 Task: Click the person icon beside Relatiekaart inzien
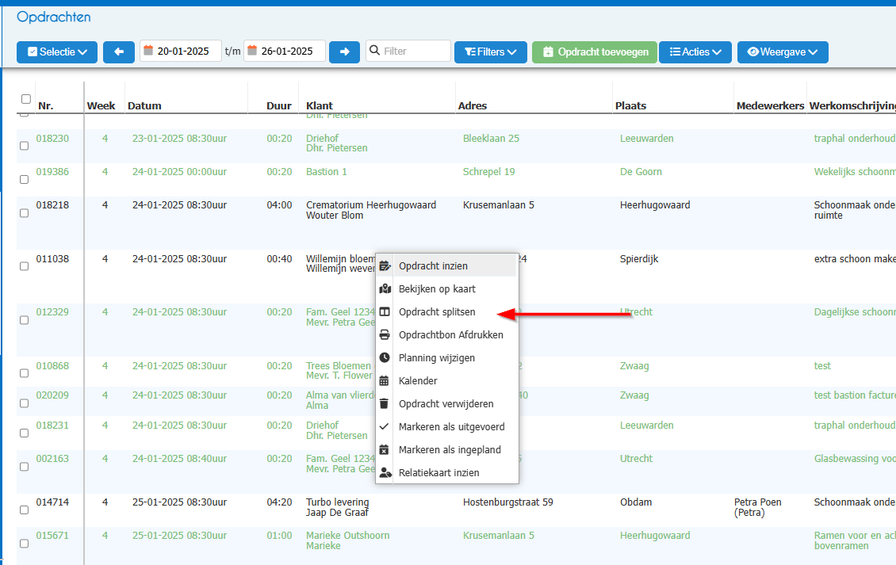point(385,473)
